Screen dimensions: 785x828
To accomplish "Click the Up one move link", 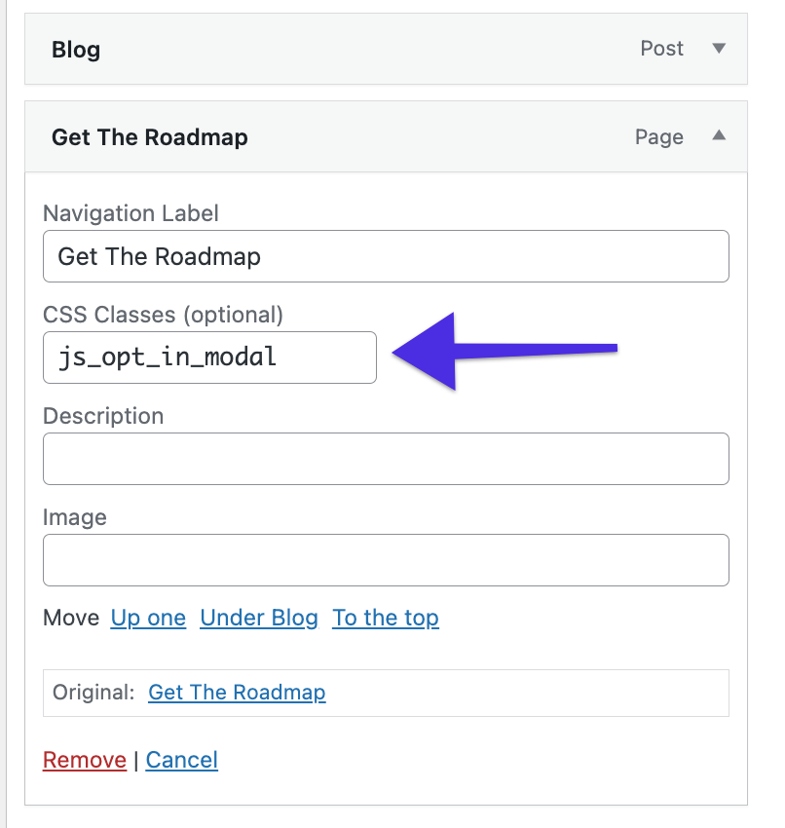I will click(x=148, y=618).
